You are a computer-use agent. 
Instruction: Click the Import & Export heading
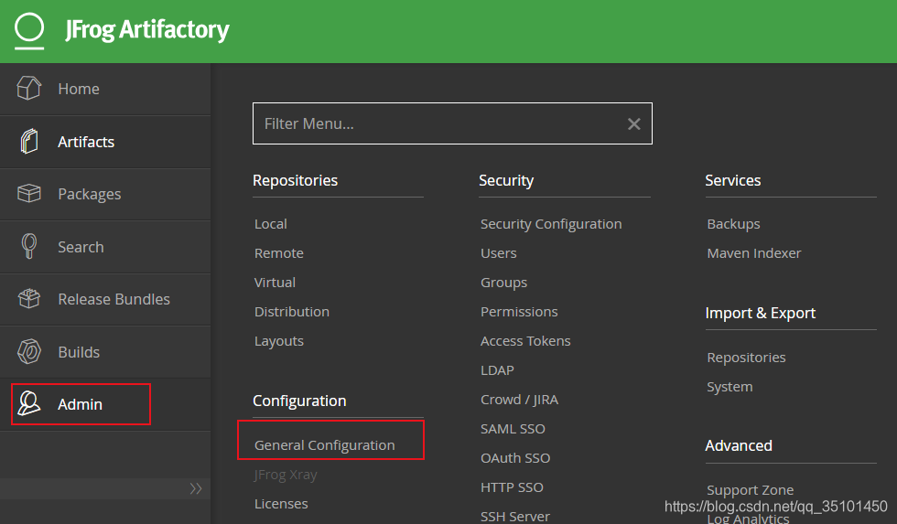click(x=761, y=313)
